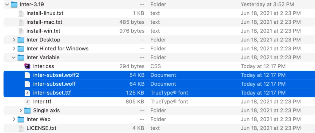The image size is (315, 133).
Task: Click the Inter Web folder icon
Action: point(21,119)
